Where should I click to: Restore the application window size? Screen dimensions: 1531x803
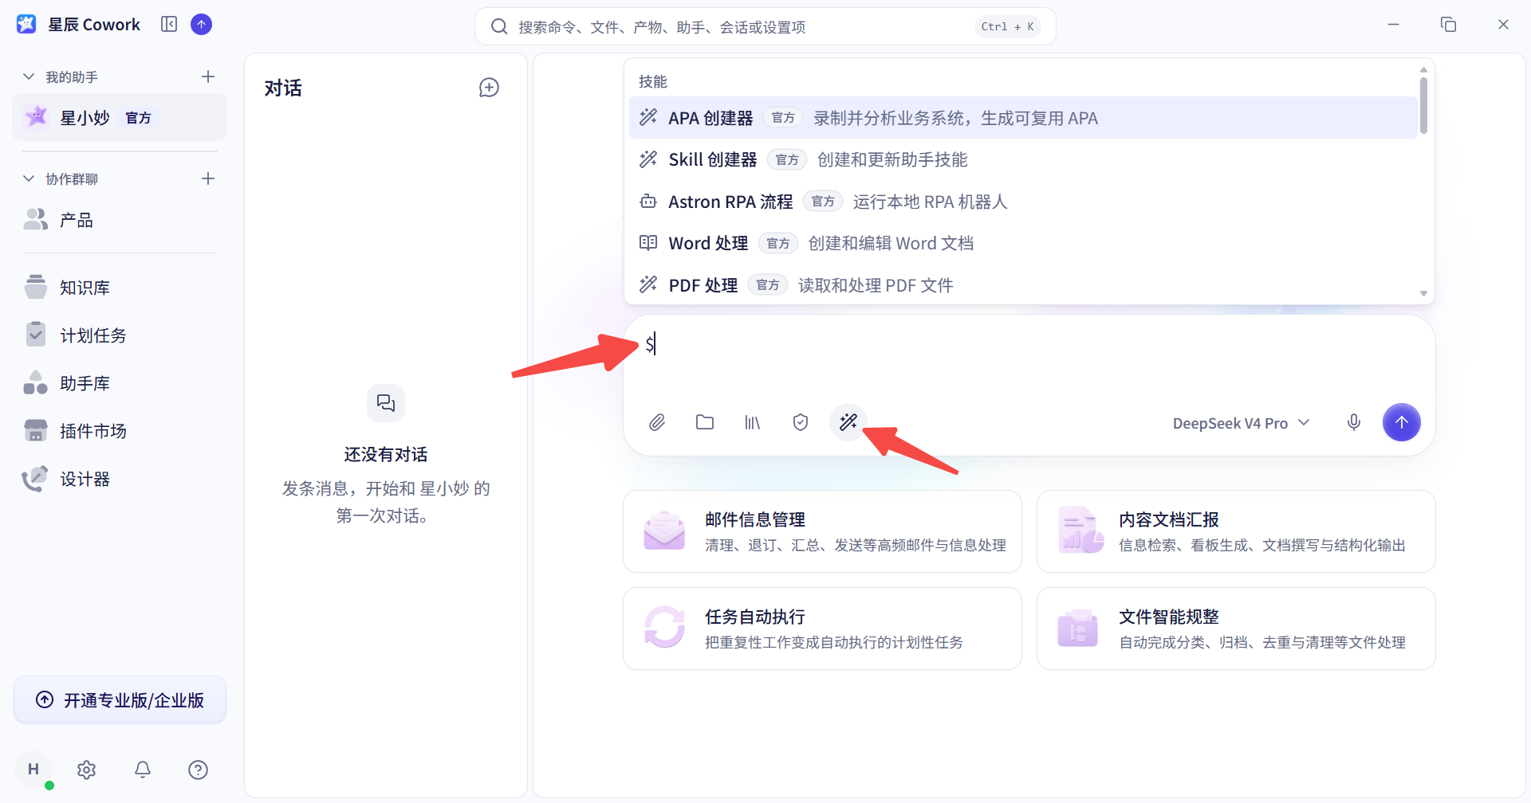click(1448, 25)
